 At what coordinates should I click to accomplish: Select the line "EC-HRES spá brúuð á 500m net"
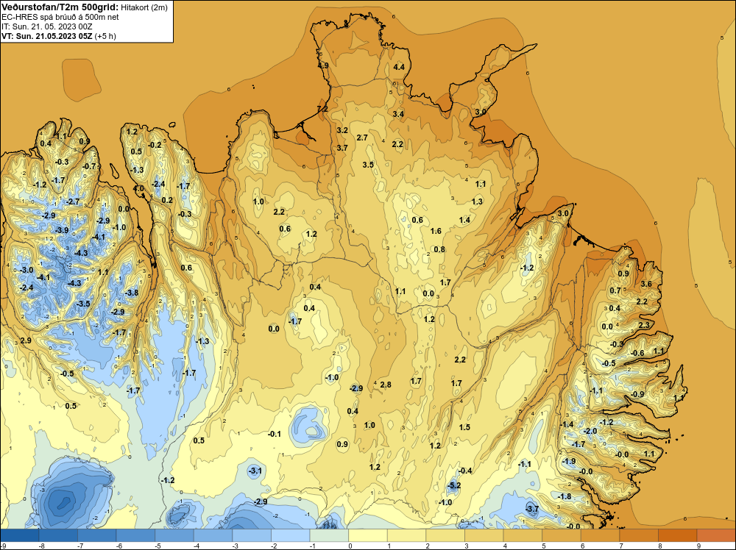[60, 17]
